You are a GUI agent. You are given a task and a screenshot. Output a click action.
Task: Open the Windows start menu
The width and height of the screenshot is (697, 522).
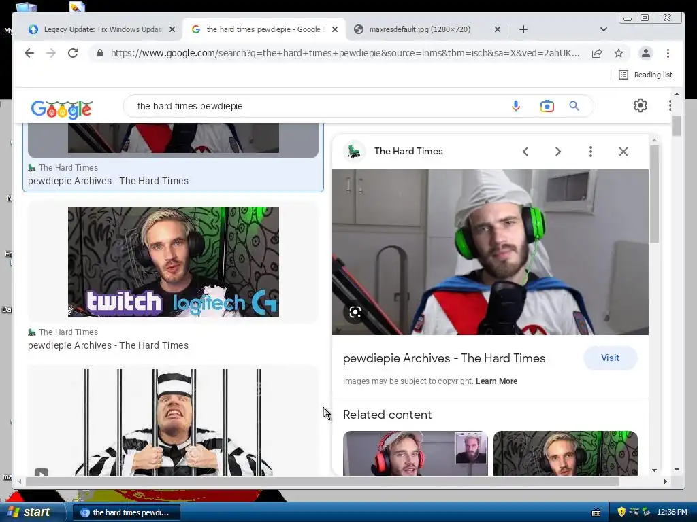[33, 512]
